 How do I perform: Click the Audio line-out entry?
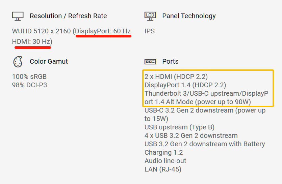(x=165, y=161)
